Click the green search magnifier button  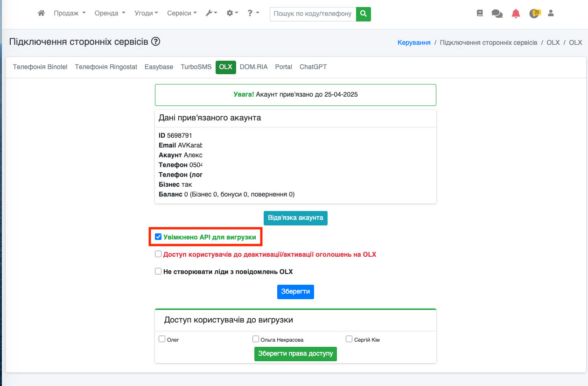click(x=363, y=14)
